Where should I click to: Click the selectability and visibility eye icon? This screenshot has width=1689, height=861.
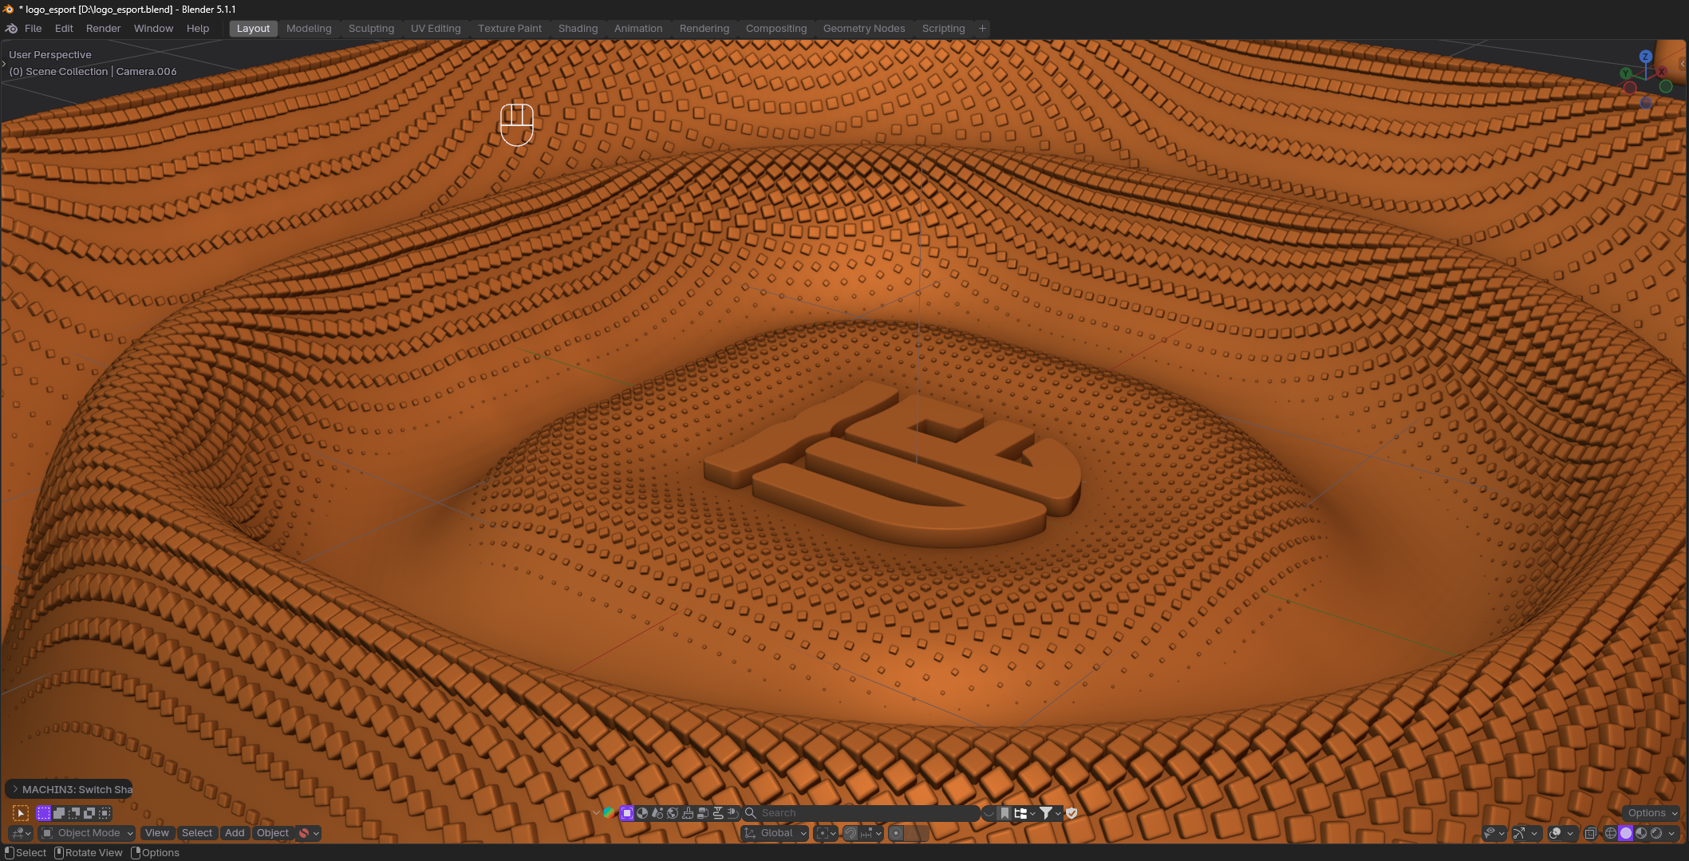1489,833
